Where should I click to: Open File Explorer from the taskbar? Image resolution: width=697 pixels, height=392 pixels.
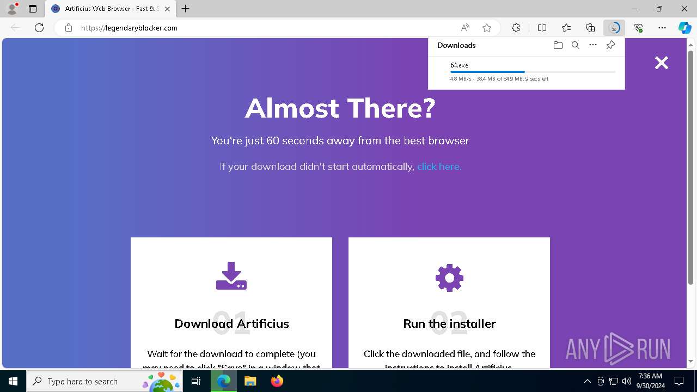tap(250, 381)
